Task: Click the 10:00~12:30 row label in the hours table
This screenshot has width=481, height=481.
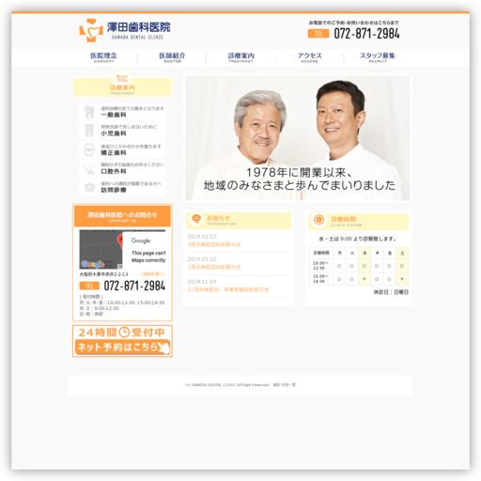Action: tap(320, 266)
